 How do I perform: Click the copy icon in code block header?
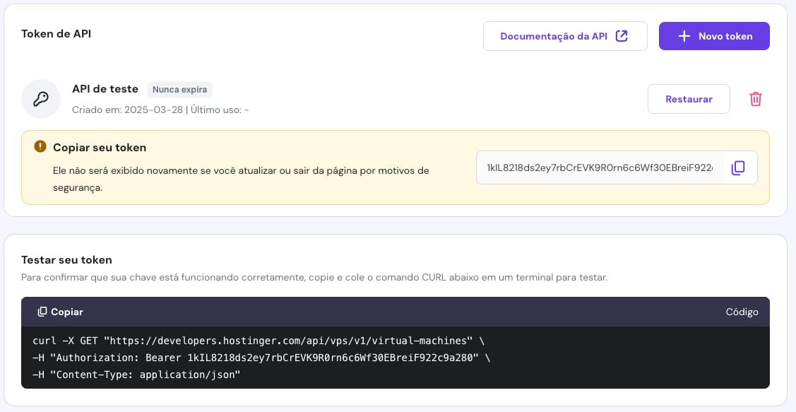(42, 312)
